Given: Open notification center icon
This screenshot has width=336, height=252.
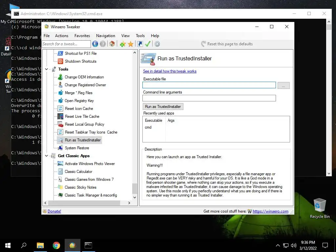Looking at the screenshot, I should pos(325,245).
